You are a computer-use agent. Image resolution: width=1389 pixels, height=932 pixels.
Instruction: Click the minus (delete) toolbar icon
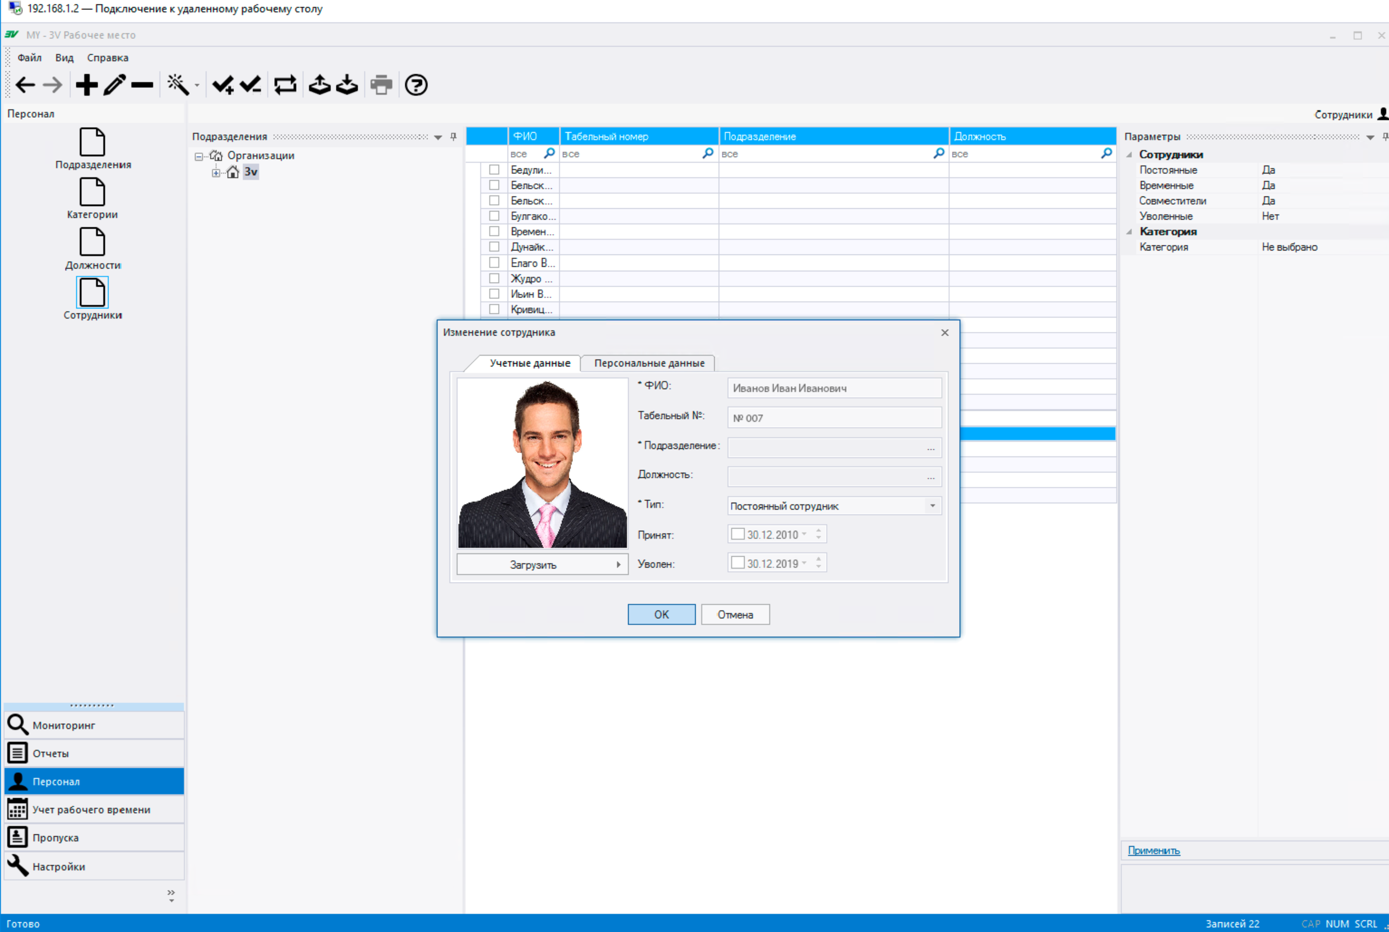(142, 85)
